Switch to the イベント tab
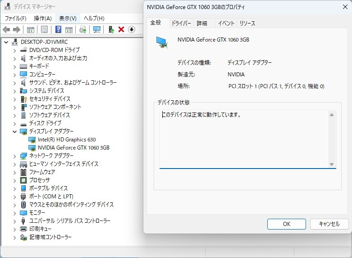The height and width of the screenshot is (258, 352). click(226, 23)
